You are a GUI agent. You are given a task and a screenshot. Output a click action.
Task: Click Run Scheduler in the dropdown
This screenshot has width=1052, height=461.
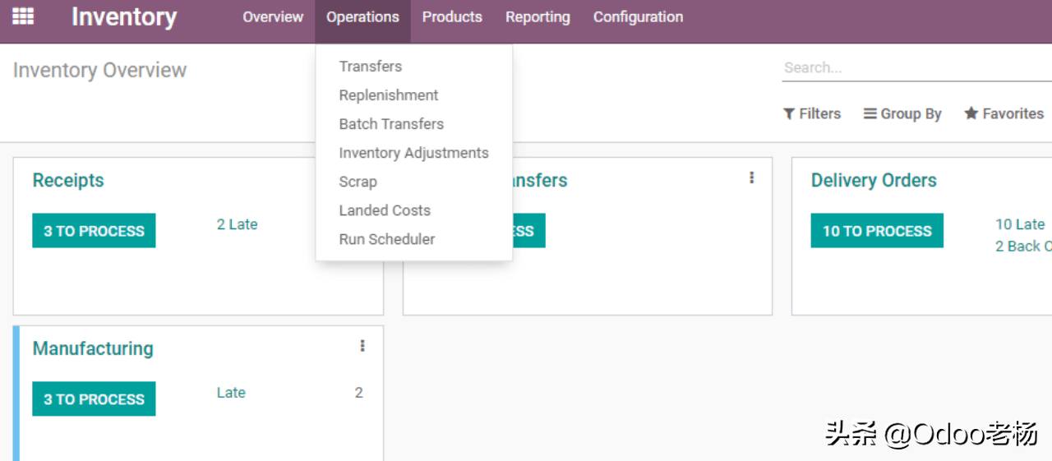[387, 239]
